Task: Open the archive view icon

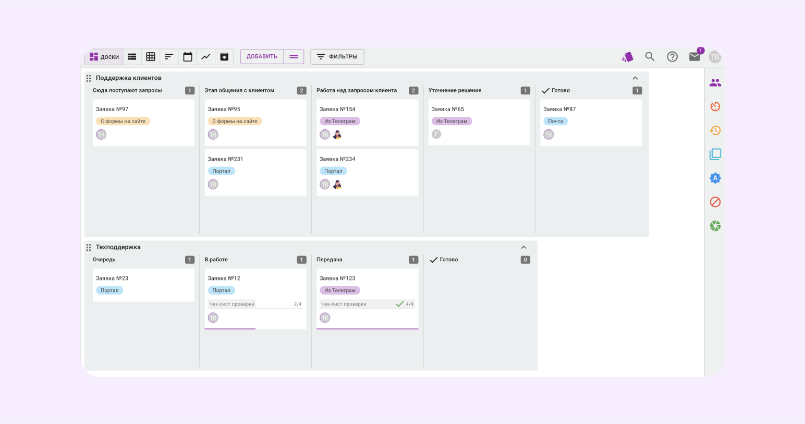Action: pyautogui.click(x=224, y=57)
